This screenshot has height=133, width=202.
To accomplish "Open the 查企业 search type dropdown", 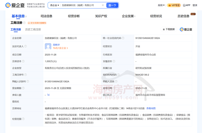I will click(54, 5).
